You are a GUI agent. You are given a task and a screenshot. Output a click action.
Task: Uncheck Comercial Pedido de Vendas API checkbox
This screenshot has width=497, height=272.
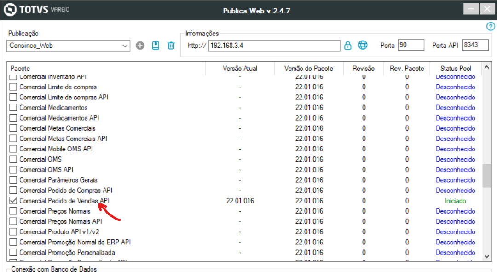(13, 201)
